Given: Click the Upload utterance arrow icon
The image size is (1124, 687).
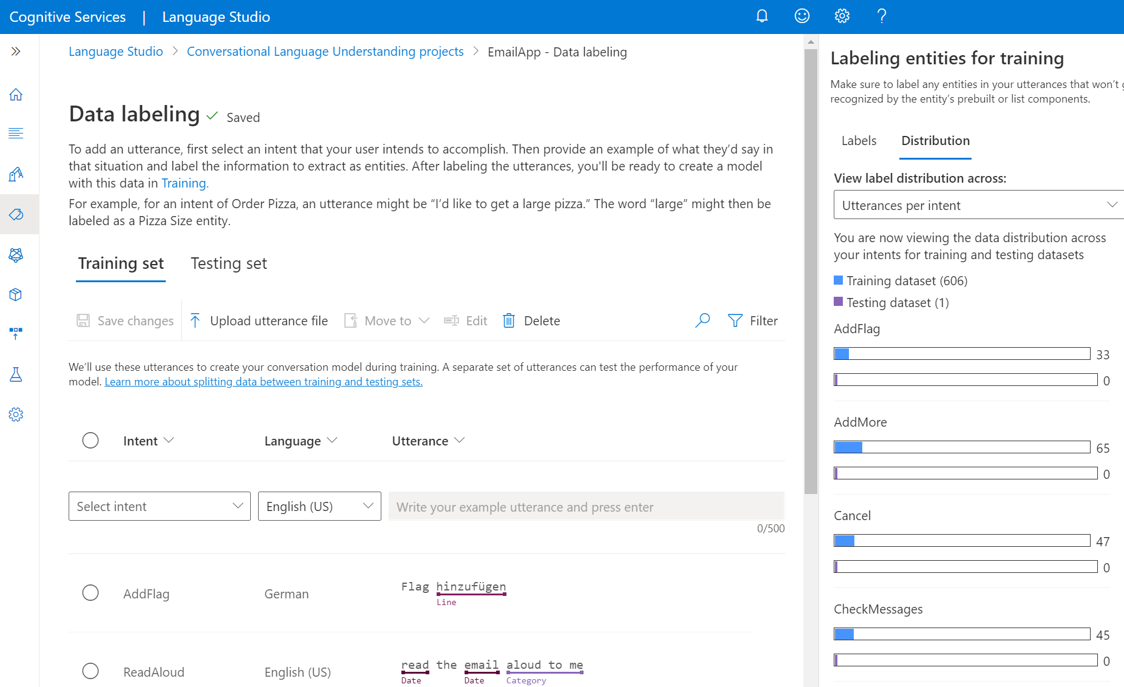Looking at the screenshot, I should click(x=195, y=320).
